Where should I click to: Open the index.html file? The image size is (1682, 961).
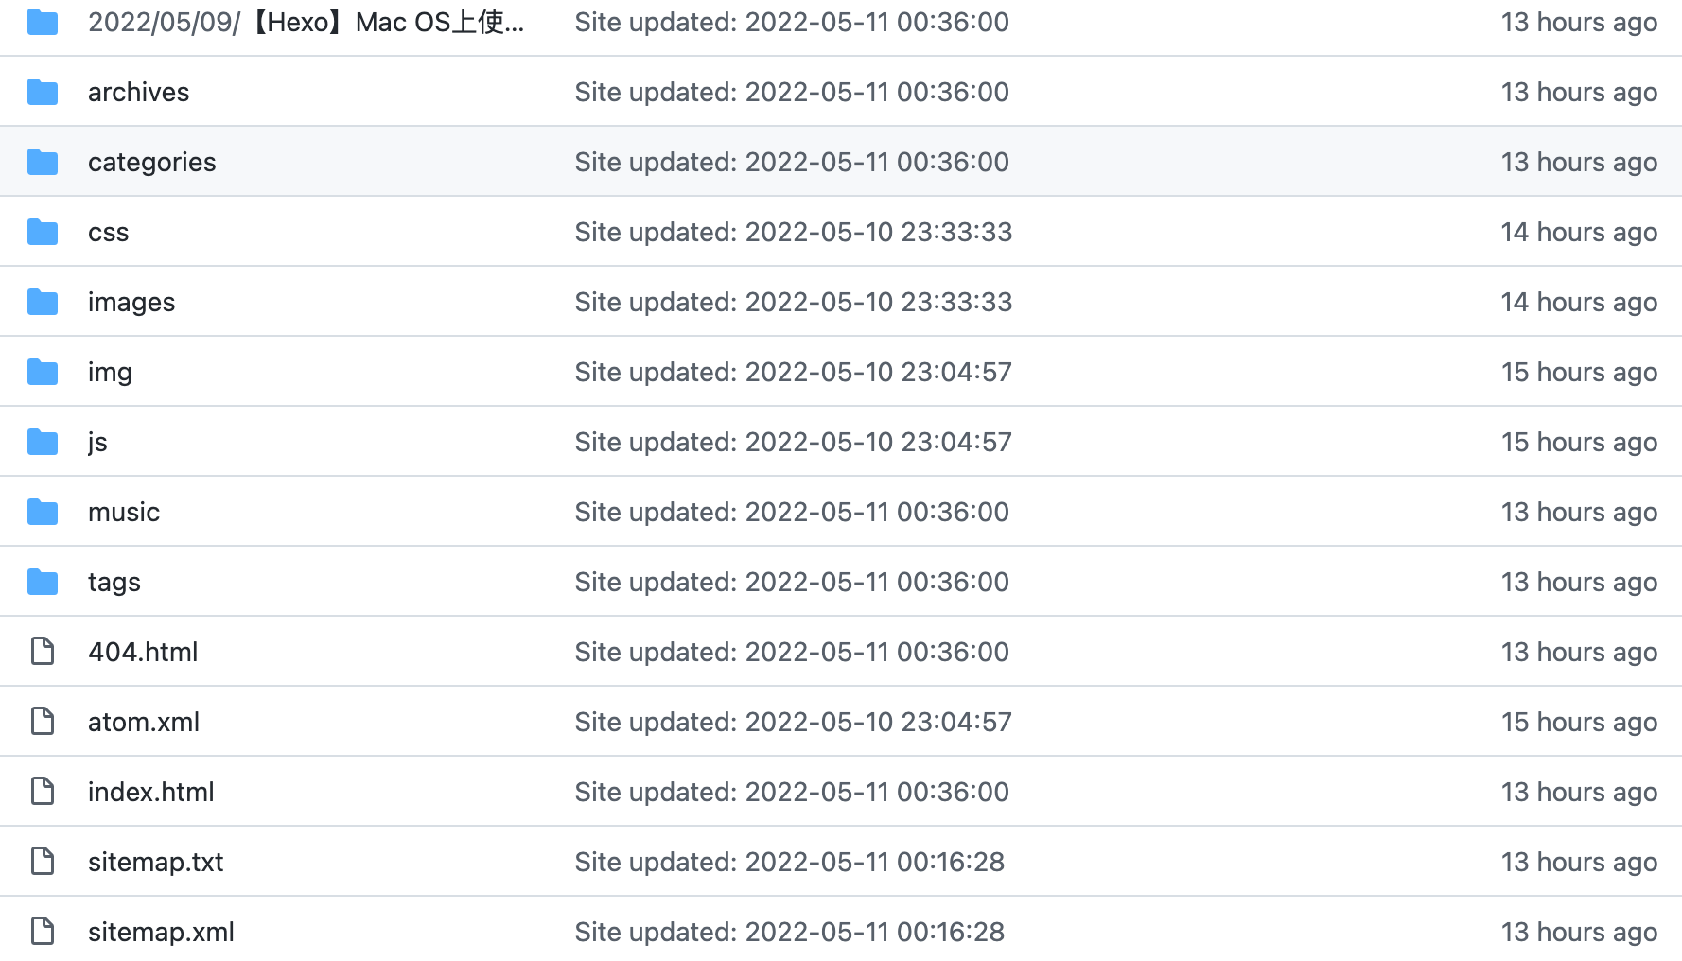[150, 792]
